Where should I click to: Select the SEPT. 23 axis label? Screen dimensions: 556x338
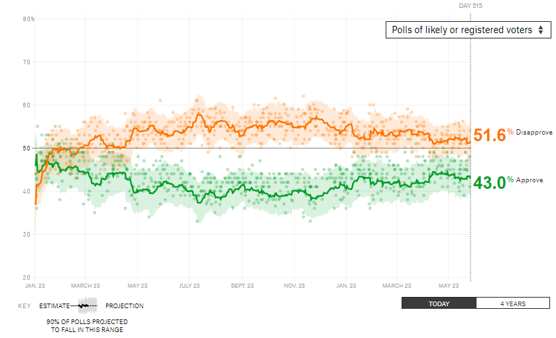pyautogui.click(x=243, y=286)
